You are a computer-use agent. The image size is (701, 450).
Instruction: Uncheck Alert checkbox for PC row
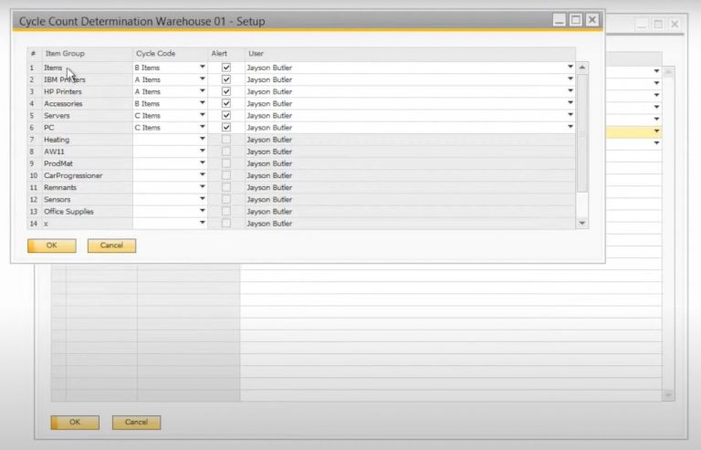point(226,128)
